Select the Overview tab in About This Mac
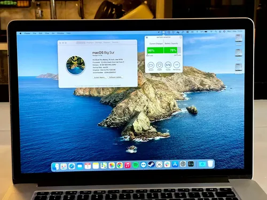This screenshot has width=267, height=200. pos(81,43)
